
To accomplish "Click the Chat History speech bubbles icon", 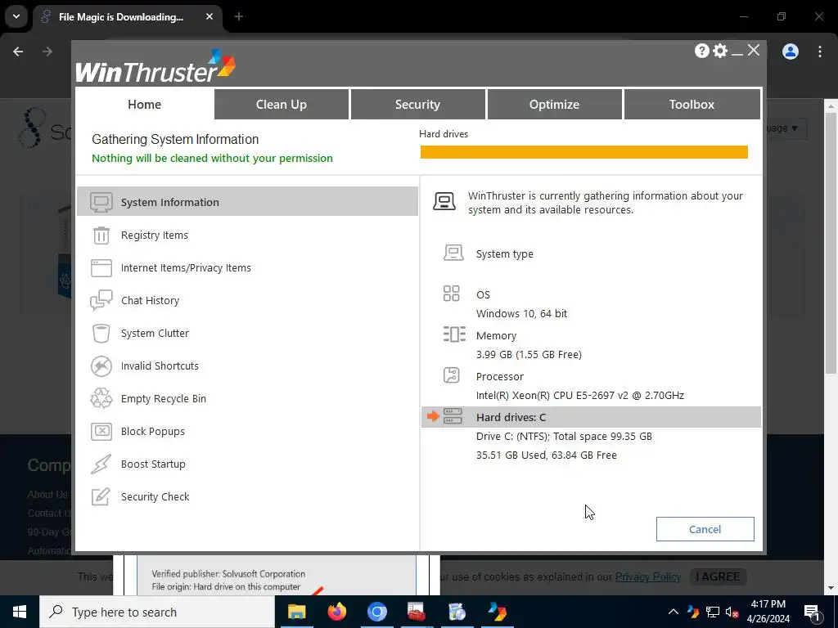I will [101, 301].
